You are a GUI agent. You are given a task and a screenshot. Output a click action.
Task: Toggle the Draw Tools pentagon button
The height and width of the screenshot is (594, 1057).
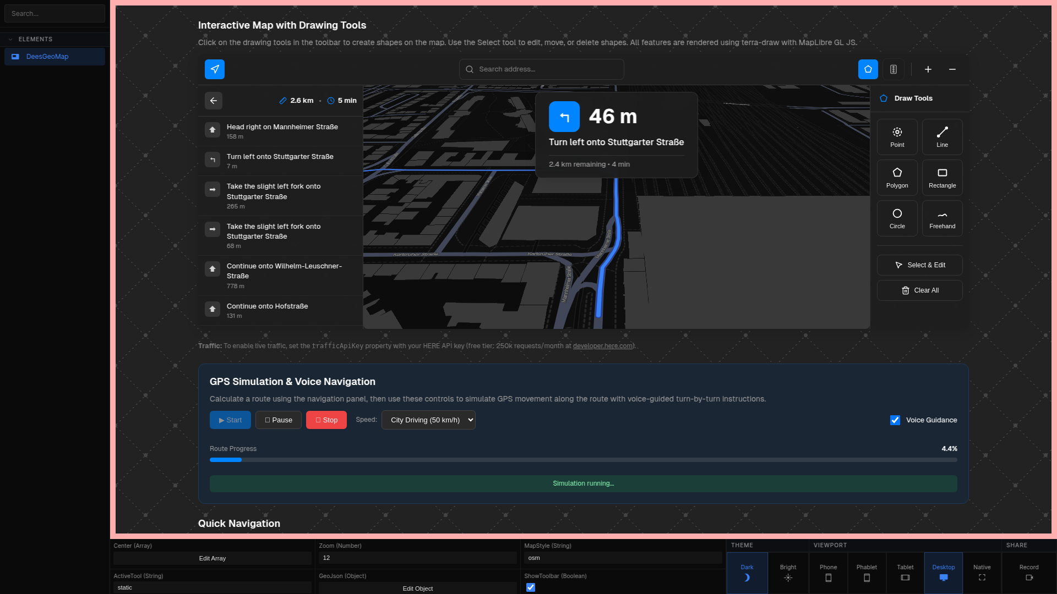pyautogui.click(x=868, y=69)
